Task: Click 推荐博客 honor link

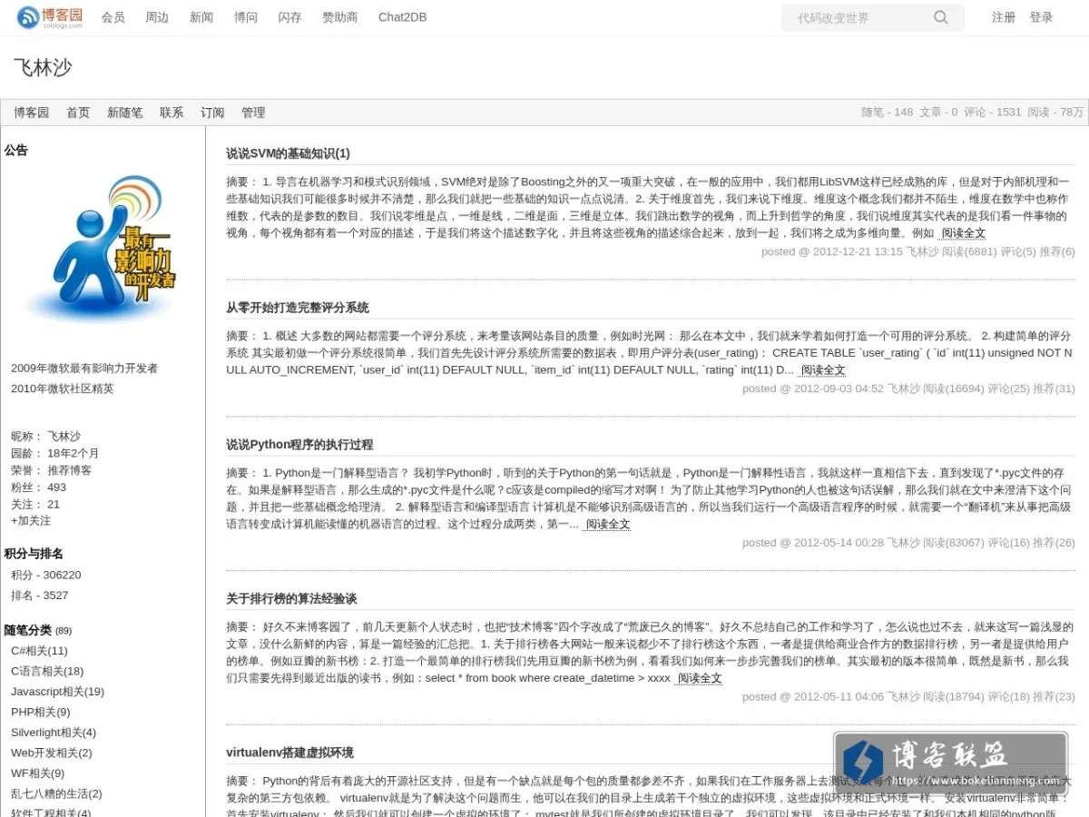Action: [x=69, y=470]
